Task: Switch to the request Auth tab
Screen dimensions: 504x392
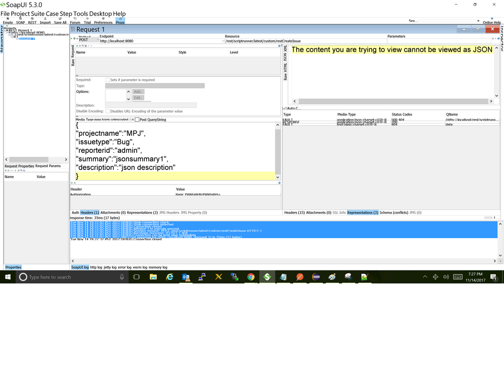Action: (75, 213)
